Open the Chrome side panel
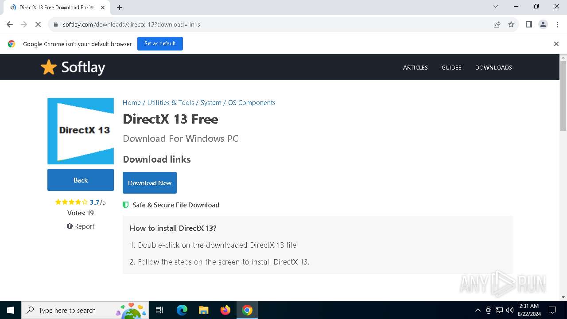The width and height of the screenshot is (567, 319). tap(528, 24)
